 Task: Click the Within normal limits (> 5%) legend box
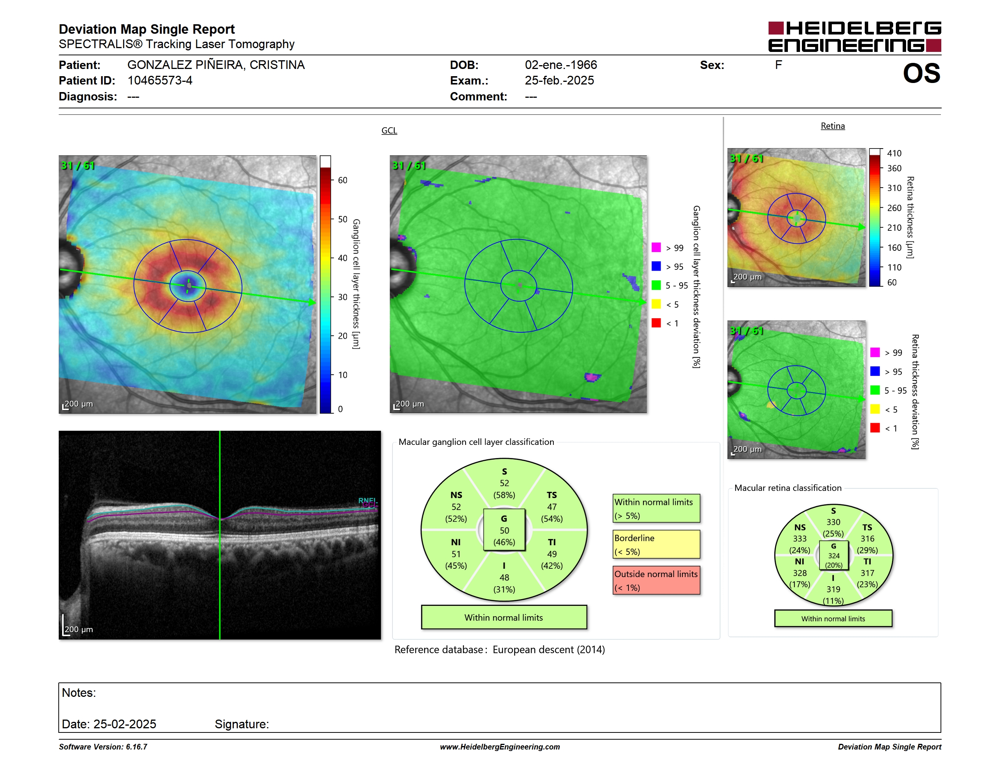[656, 508]
